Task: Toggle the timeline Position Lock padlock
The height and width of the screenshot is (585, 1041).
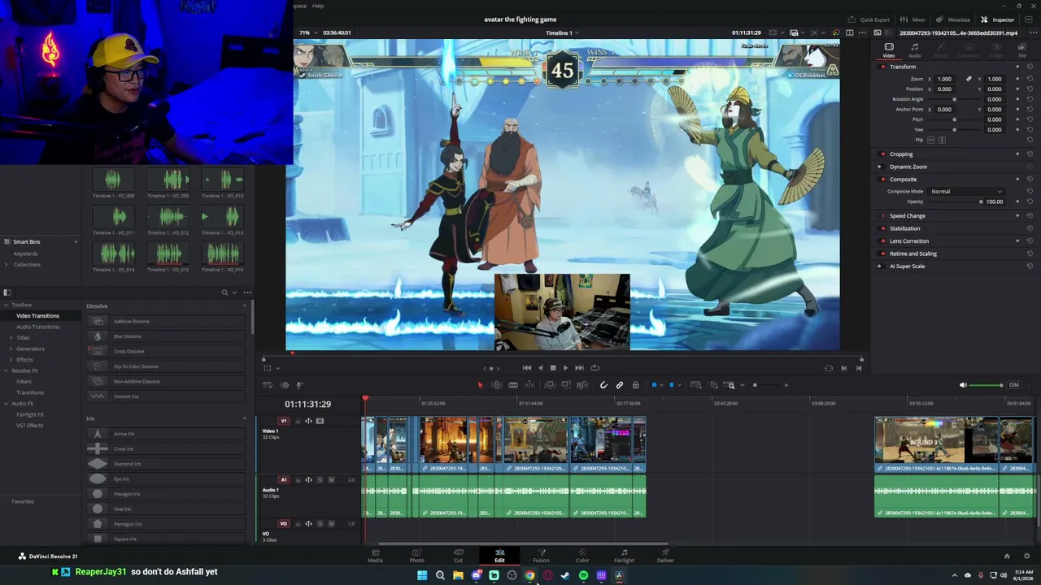Action: (x=635, y=385)
